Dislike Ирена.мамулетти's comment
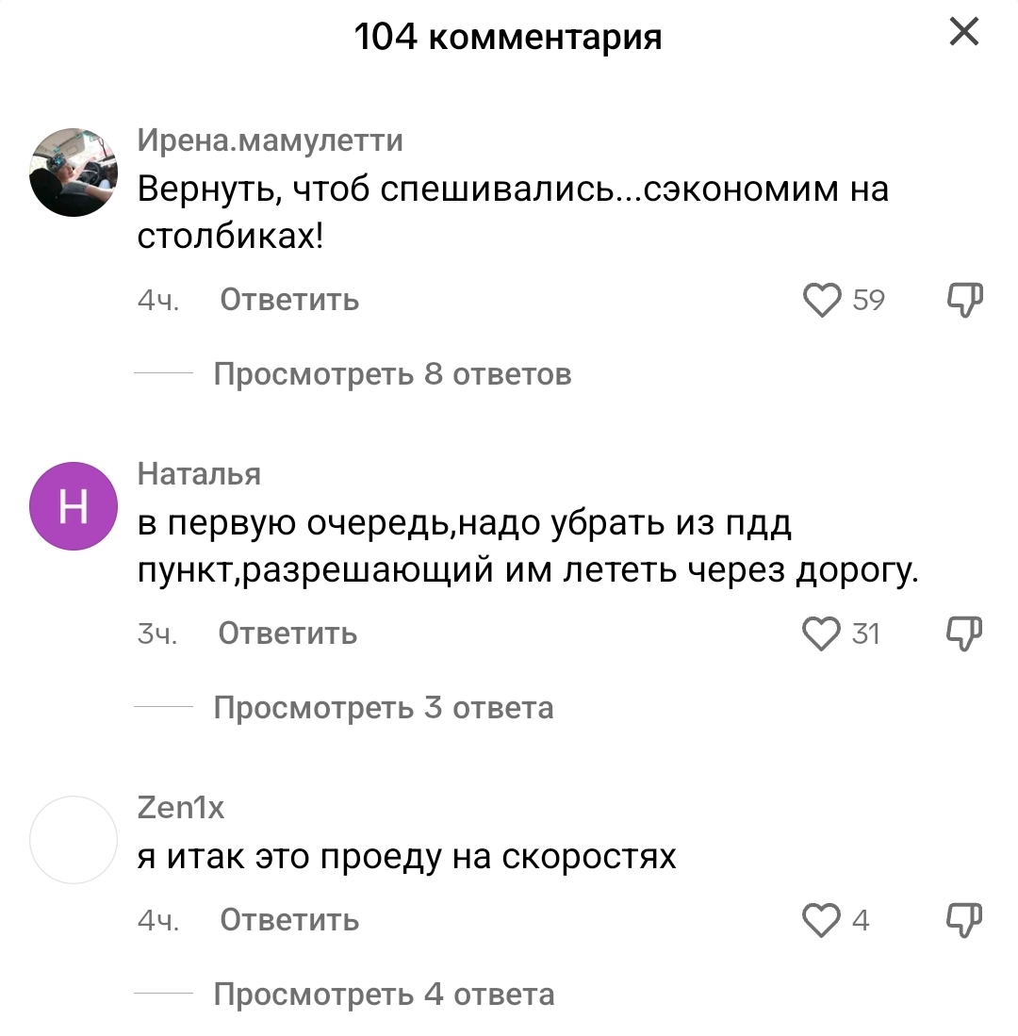This screenshot has height=1036, width=1018. (x=963, y=301)
